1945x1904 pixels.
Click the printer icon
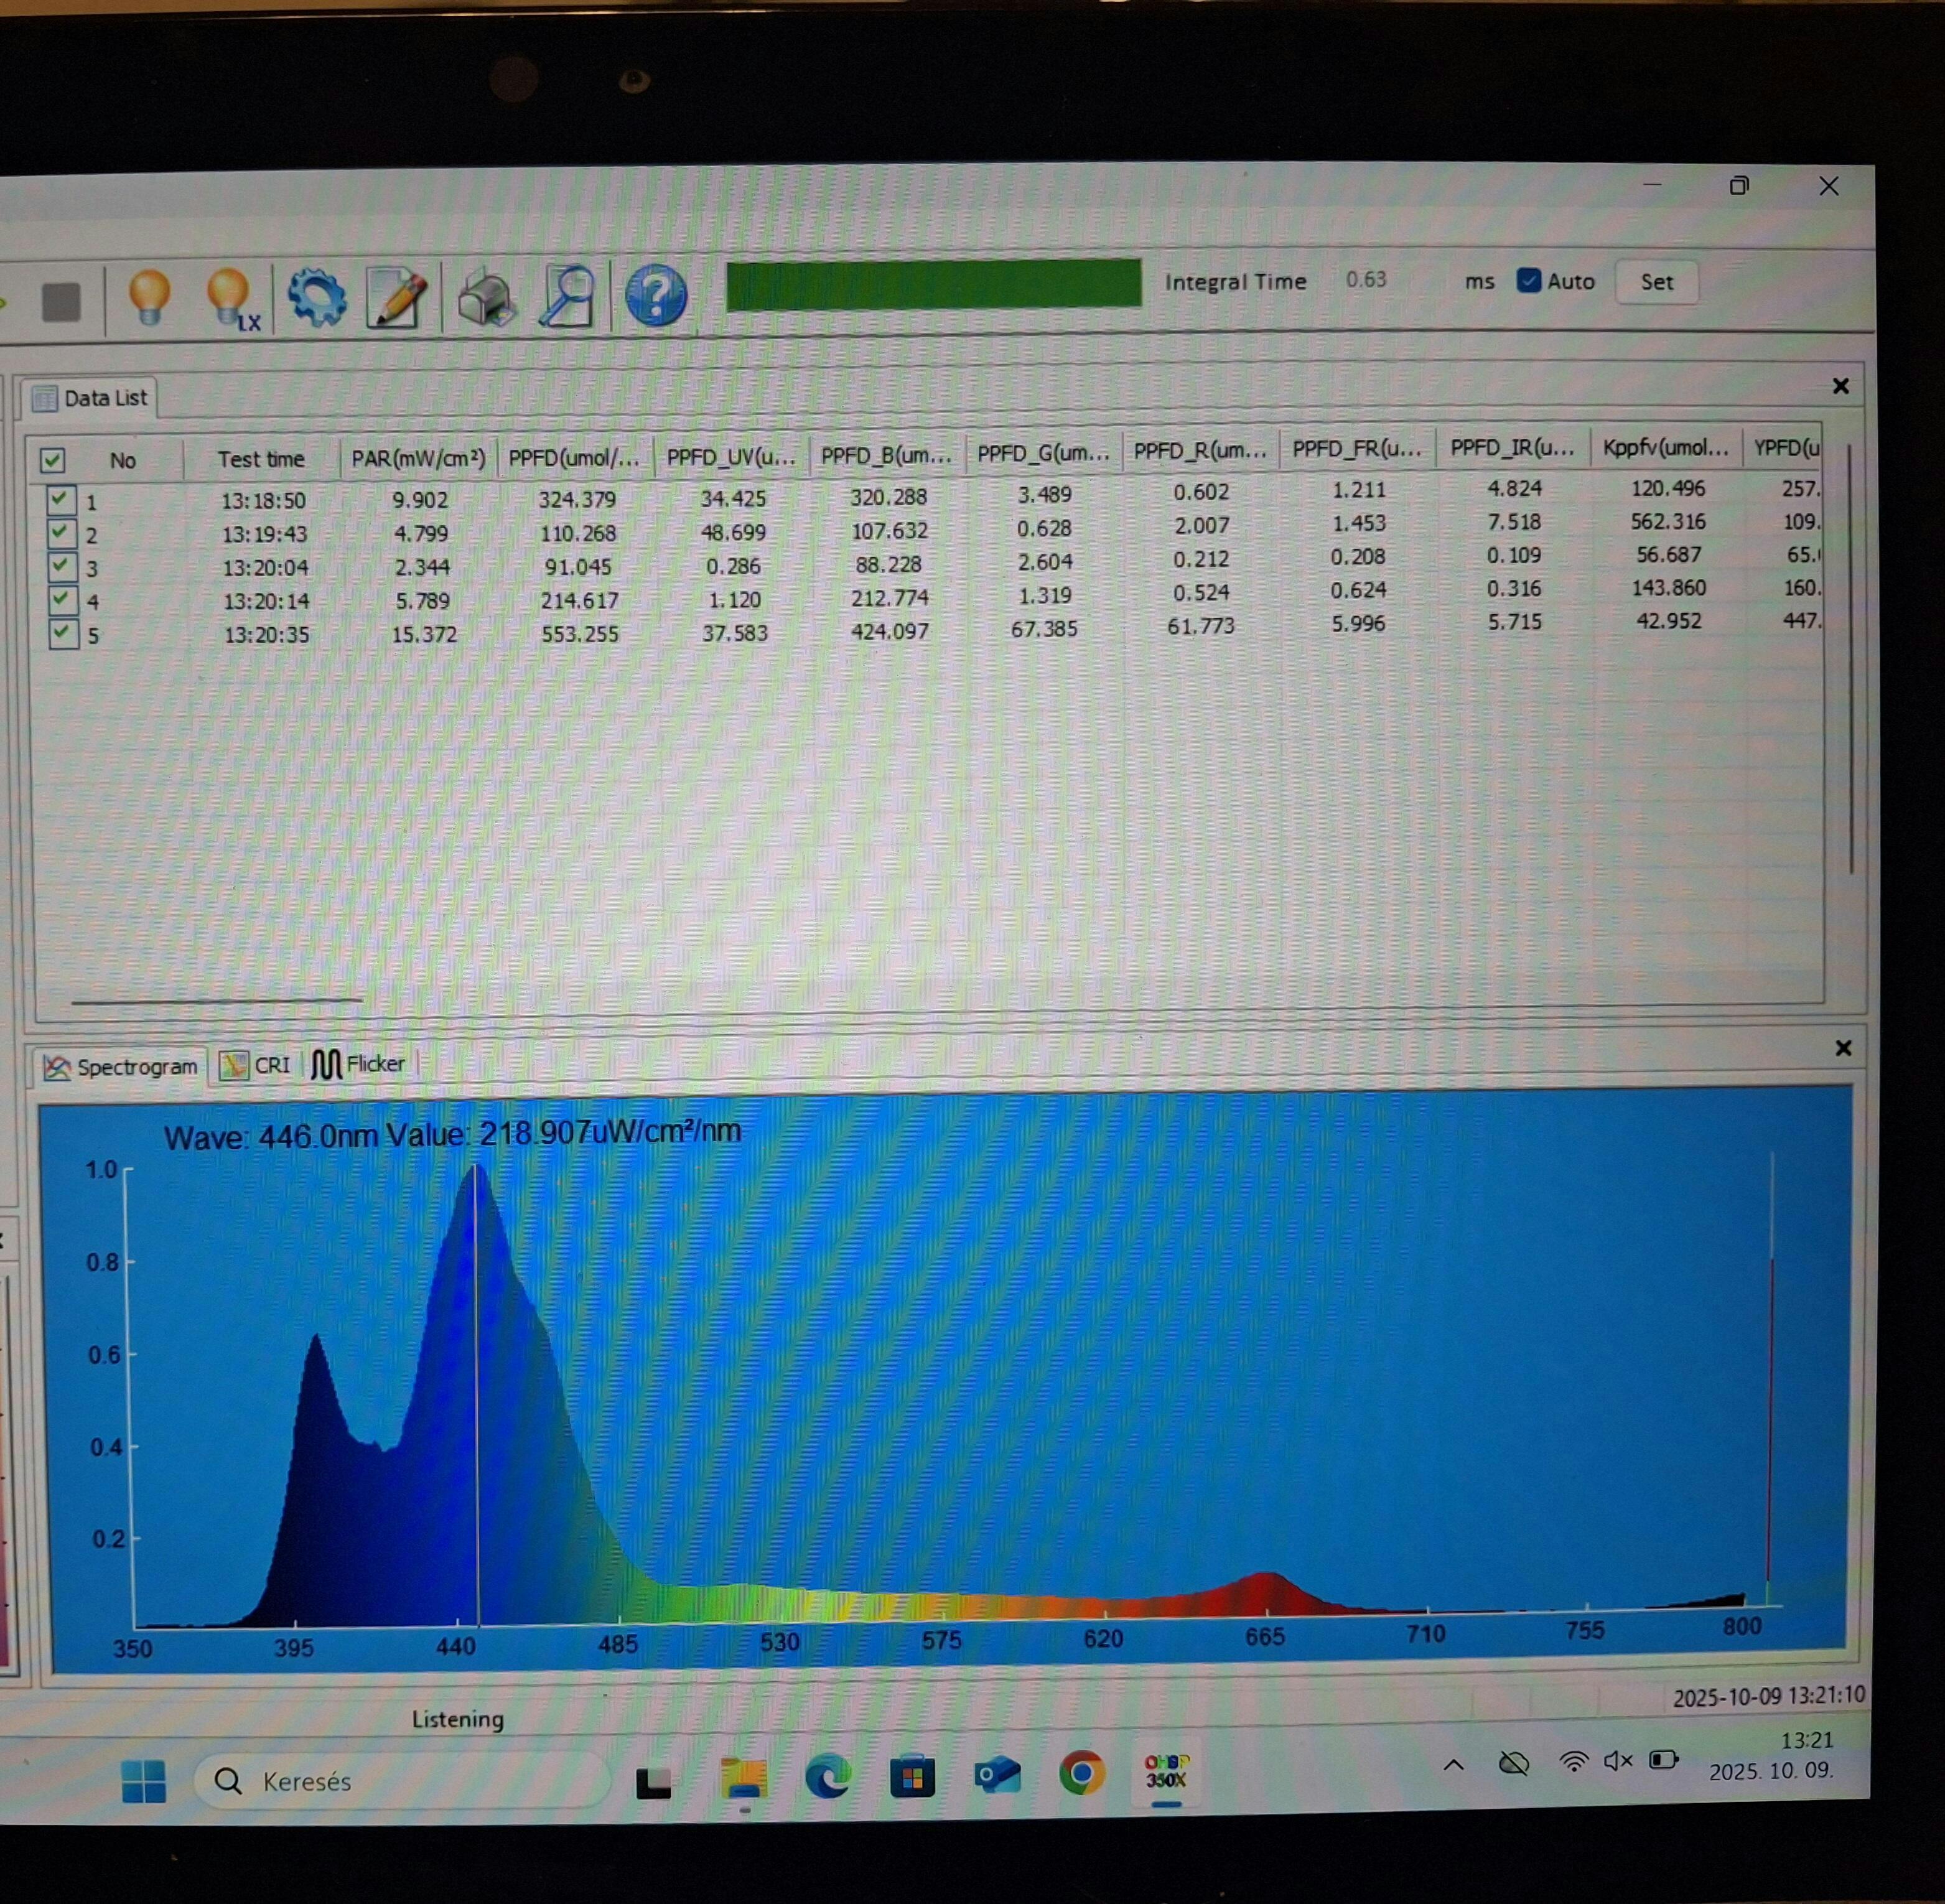point(485,298)
